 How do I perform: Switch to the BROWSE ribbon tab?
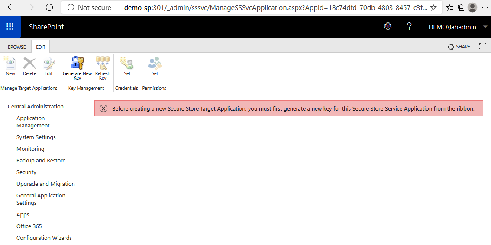17,47
